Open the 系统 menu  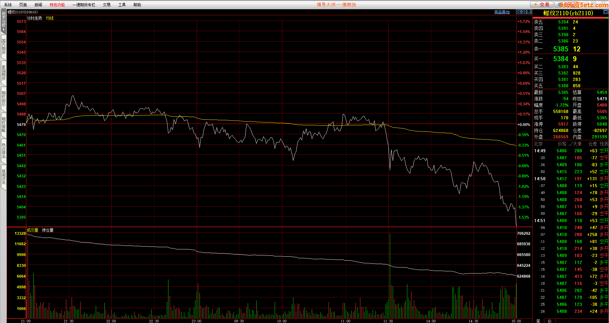point(8,5)
